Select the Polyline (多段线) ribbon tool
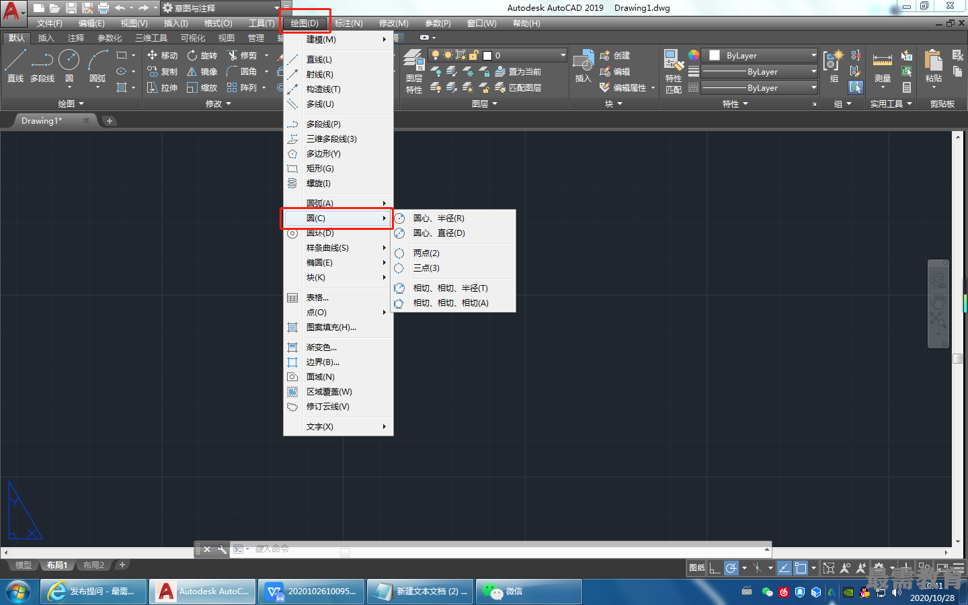The image size is (968, 605). pyautogui.click(x=42, y=66)
